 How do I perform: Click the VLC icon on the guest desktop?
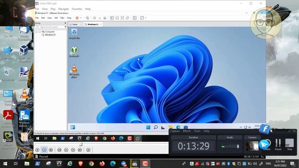(x=74, y=71)
